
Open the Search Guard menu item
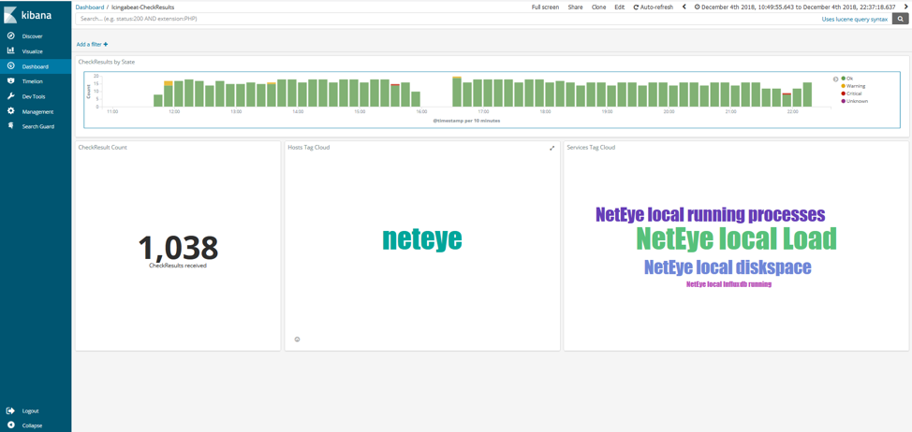38,126
